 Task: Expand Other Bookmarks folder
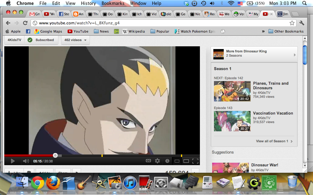(286, 31)
